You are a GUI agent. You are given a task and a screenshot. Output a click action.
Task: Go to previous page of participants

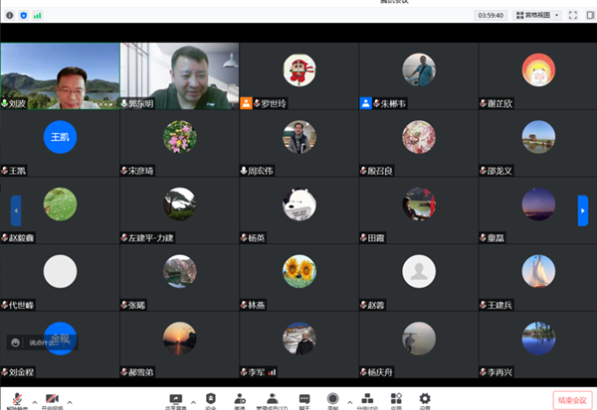15,209
